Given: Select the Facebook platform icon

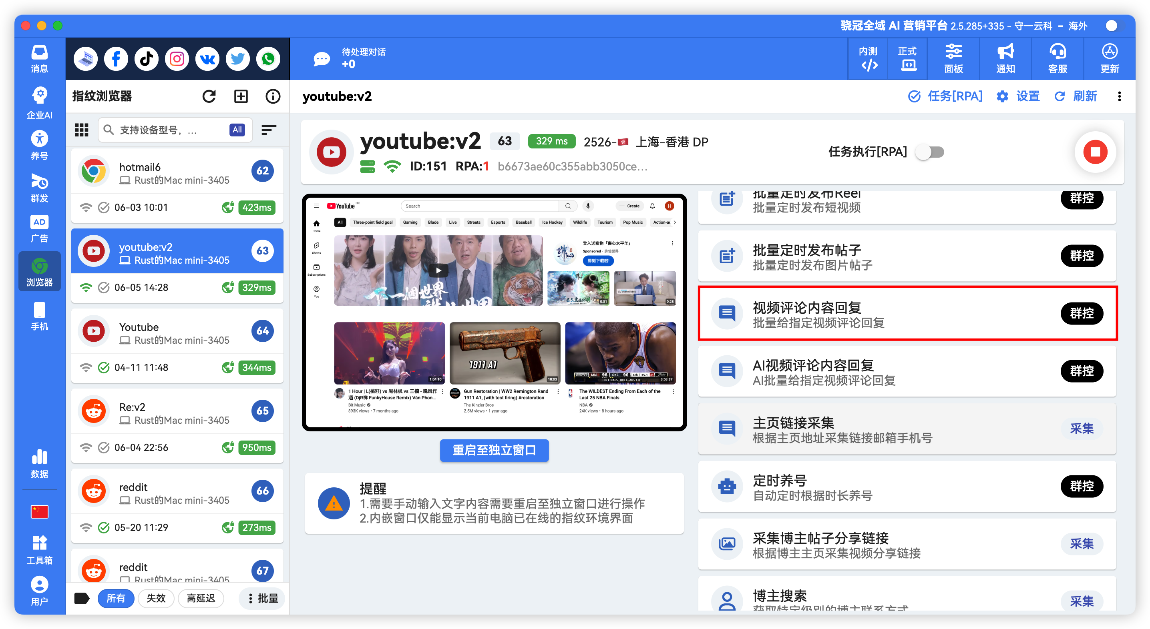Looking at the screenshot, I should click(x=116, y=59).
